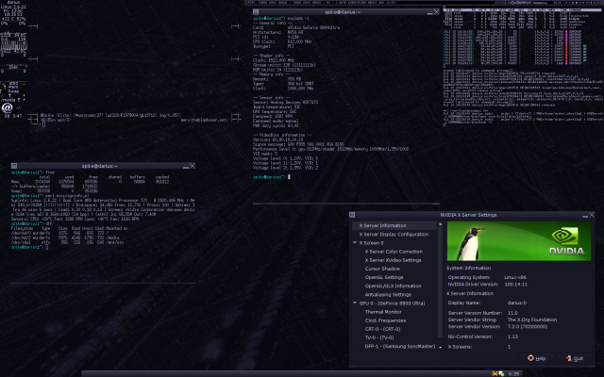Click the Swap meter in system monitor

(13, 91)
